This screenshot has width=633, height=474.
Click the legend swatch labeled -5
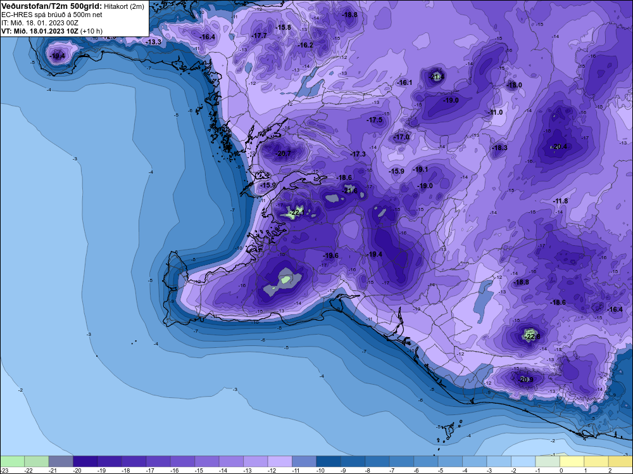(450, 461)
